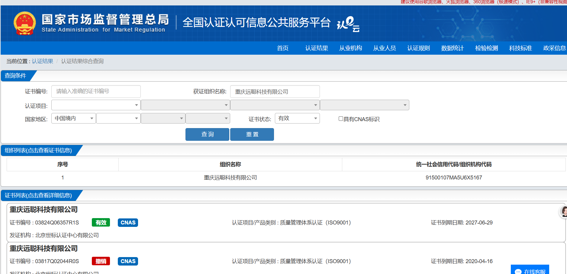The height and width of the screenshot is (274, 567).
Task: Open the 科技标准 navigation menu
Action: (520, 48)
